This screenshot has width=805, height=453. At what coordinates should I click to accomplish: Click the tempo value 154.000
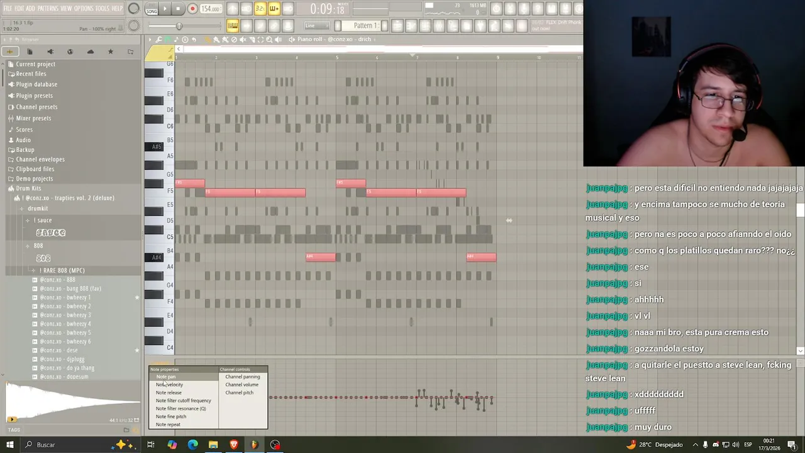click(211, 9)
